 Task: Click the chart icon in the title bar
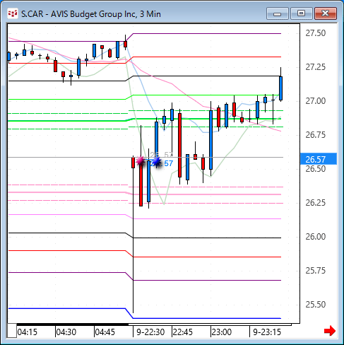pyautogui.click(x=13, y=13)
